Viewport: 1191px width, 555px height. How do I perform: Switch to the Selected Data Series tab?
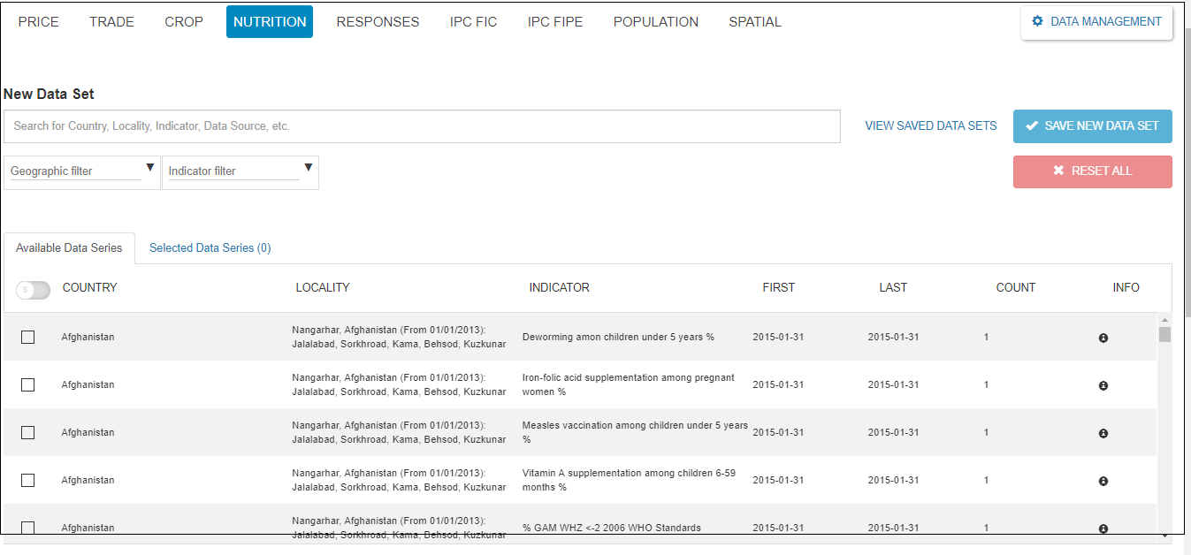[210, 248]
